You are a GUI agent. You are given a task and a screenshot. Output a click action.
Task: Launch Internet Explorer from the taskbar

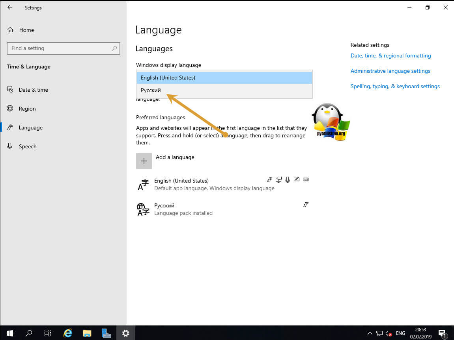tap(67, 333)
